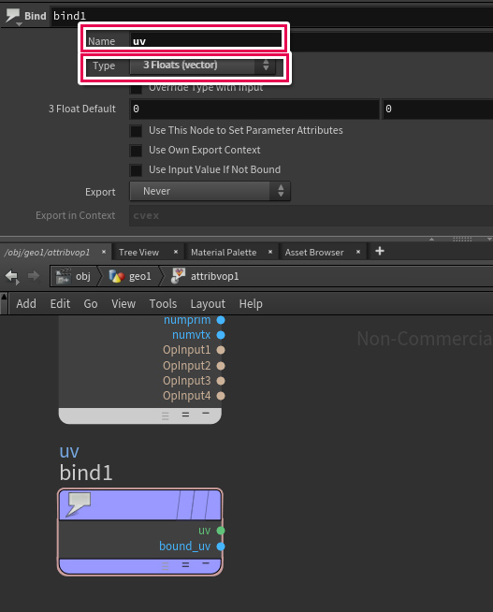Add a new pane tab with plus
The width and height of the screenshot is (493, 612).
click(380, 251)
